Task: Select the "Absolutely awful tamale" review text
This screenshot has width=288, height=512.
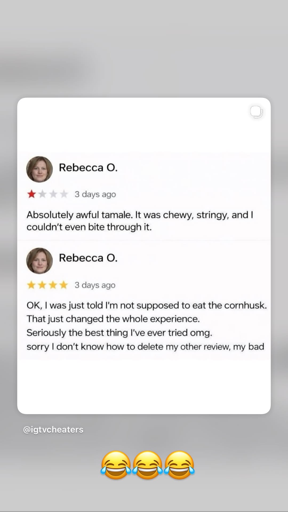Action: click(x=140, y=221)
